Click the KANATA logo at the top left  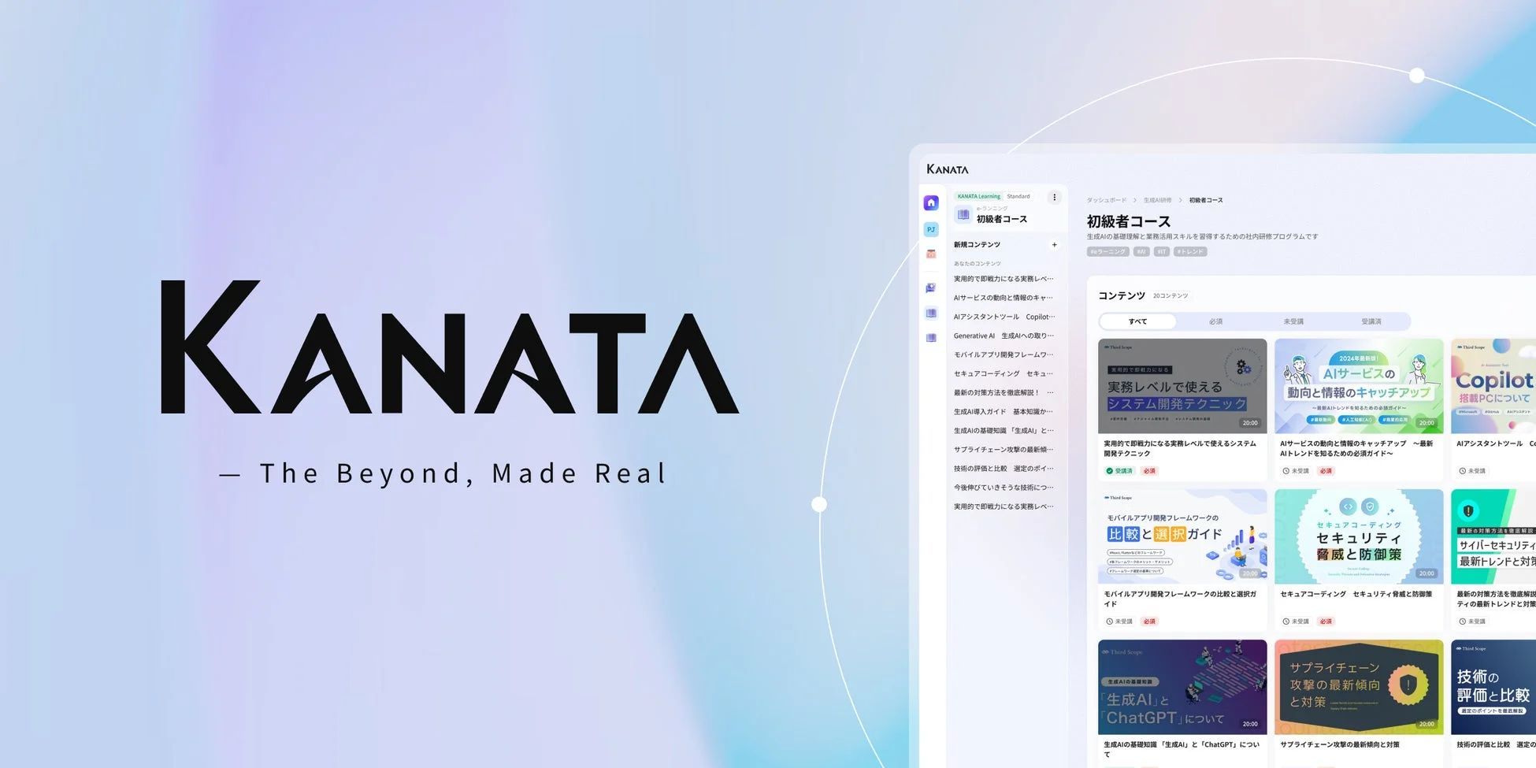click(947, 168)
